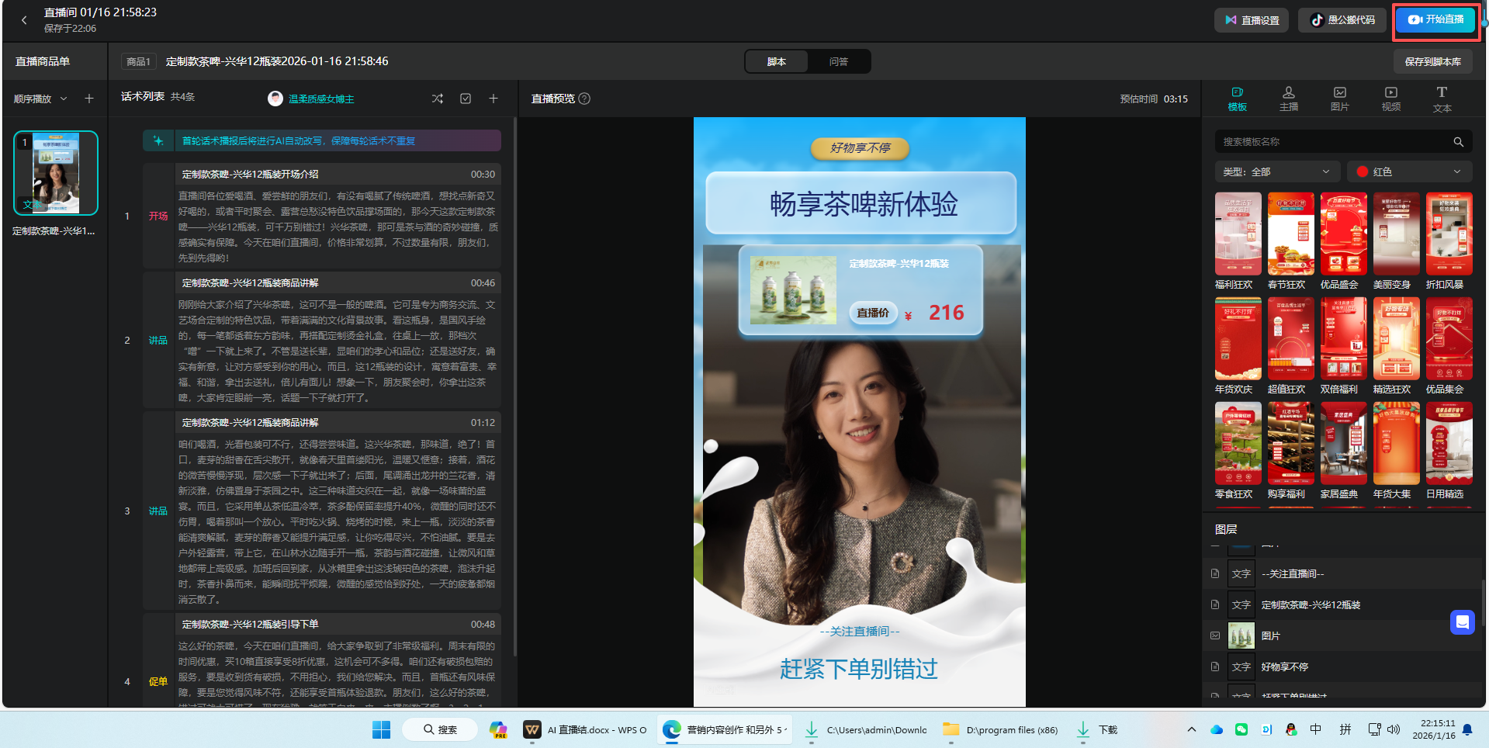Switch to the 问答 tab

tap(838, 61)
